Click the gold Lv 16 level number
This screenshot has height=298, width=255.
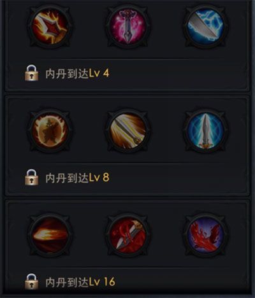click(x=102, y=282)
